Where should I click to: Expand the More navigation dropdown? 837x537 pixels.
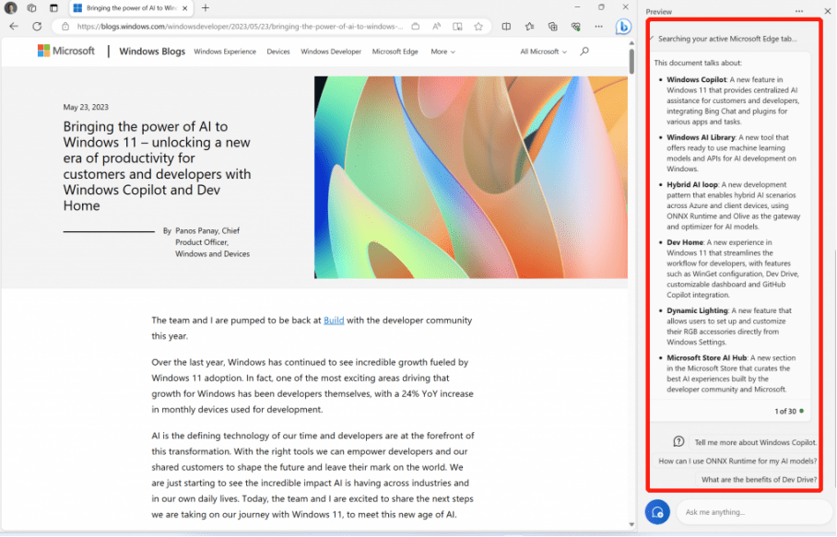pyautogui.click(x=442, y=52)
